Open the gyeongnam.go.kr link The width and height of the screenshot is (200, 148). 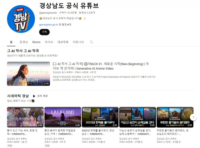click(49, 24)
